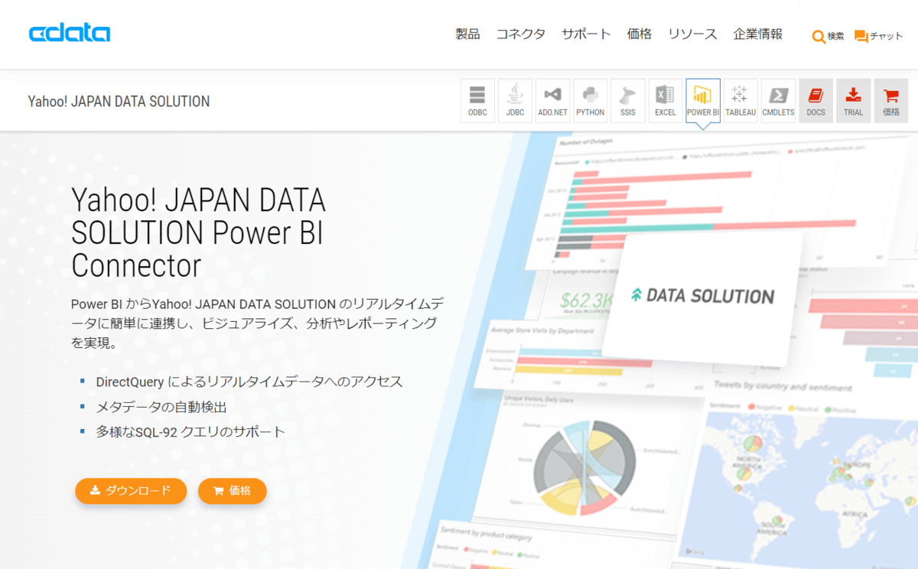The height and width of the screenshot is (569, 918).
Task: Select the SSIS component icon
Action: click(x=627, y=101)
